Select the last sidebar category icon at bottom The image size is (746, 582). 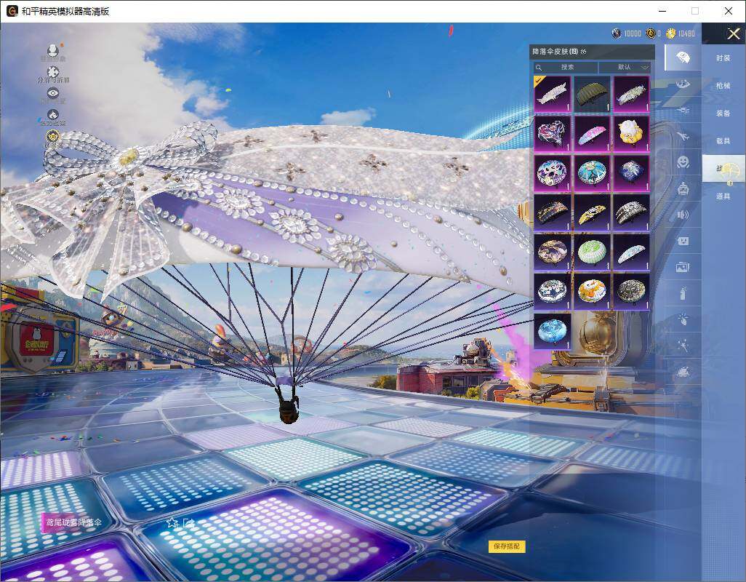click(x=683, y=371)
